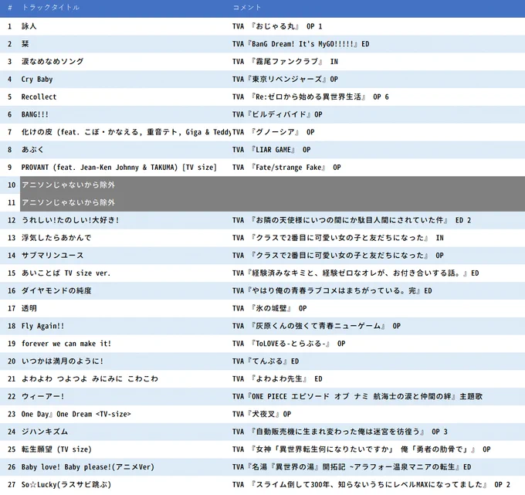Select track title Cry Baby

point(37,79)
